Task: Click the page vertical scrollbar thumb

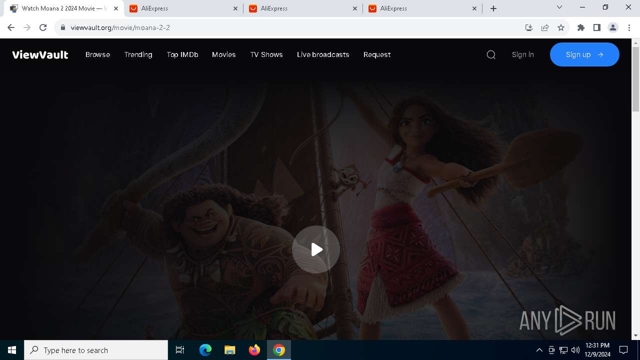Action: click(636, 78)
